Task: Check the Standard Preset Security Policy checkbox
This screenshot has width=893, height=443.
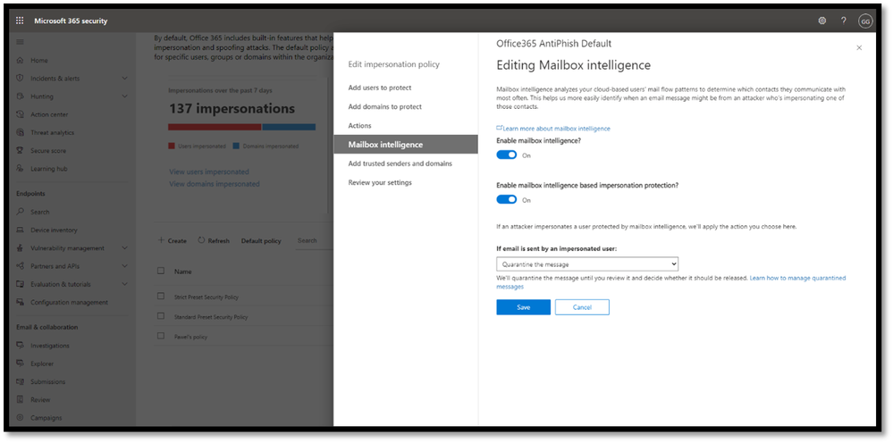Action: point(161,316)
